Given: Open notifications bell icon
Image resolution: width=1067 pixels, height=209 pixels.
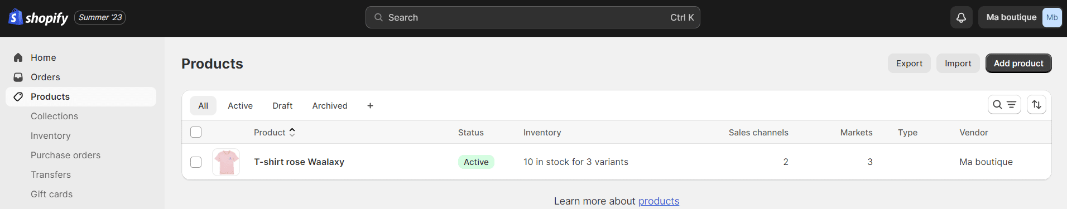Looking at the screenshot, I should coord(961,17).
